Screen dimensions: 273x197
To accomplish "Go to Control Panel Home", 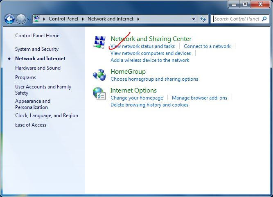I will tap(37, 36).
